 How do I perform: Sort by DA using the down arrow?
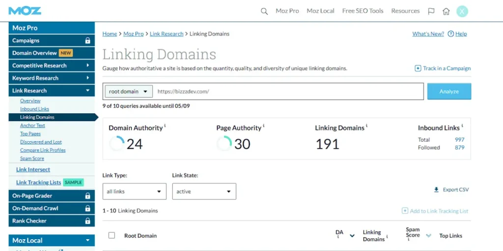[x=352, y=236]
